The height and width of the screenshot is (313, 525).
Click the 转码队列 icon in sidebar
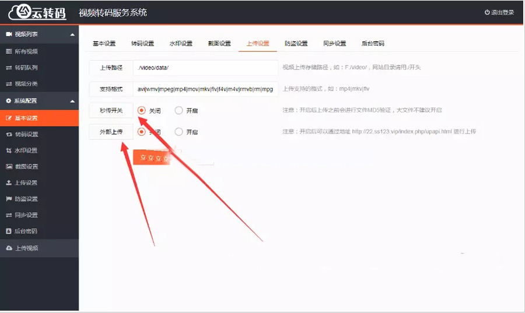click(x=9, y=68)
